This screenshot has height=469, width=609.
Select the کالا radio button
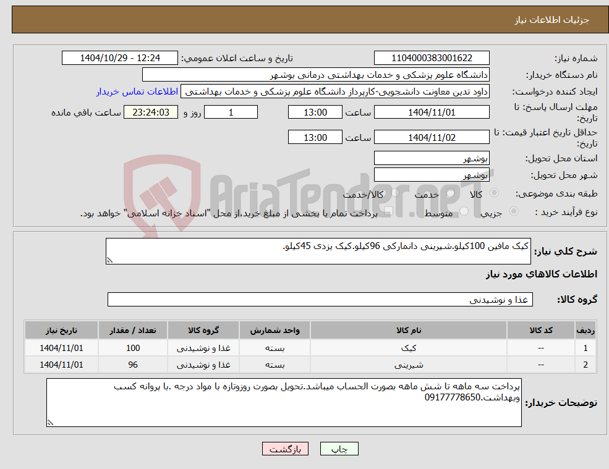coord(495,193)
